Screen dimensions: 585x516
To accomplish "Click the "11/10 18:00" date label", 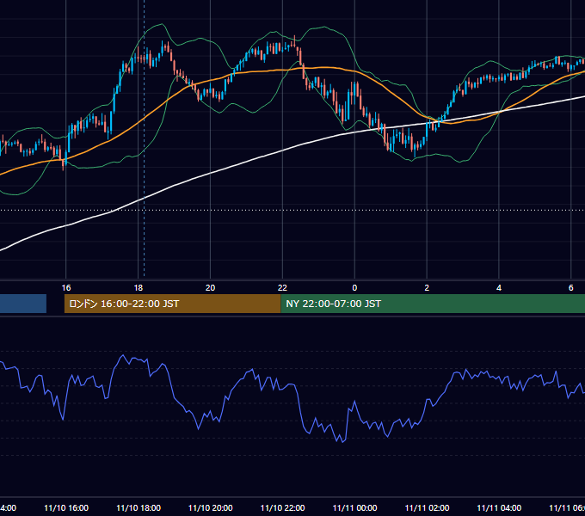I will pos(139,507).
